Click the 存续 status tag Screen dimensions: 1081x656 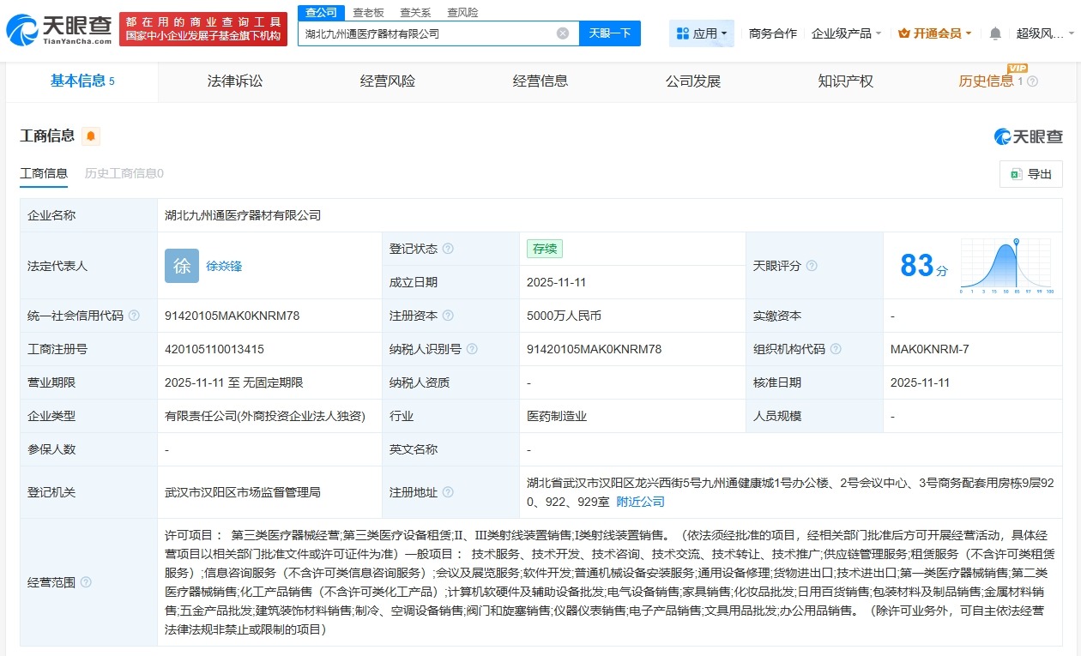tap(544, 249)
